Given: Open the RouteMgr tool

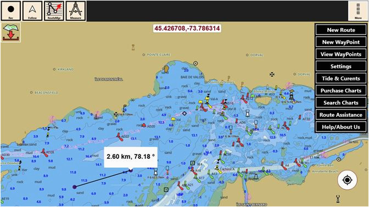Looking at the screenshot, I should pos(54,11).
